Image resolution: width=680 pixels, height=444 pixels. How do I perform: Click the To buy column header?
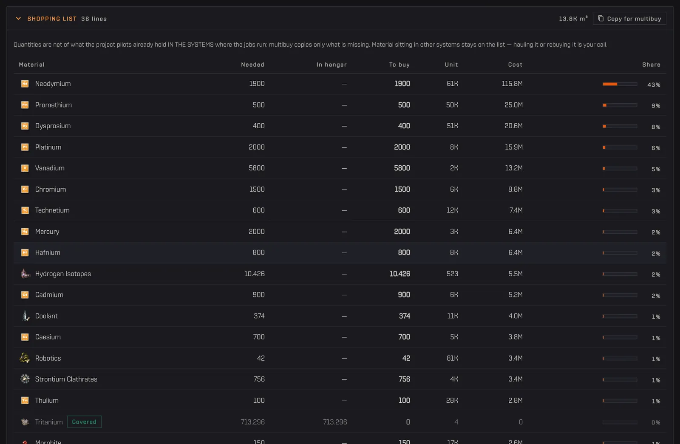(x=399, y=65)
